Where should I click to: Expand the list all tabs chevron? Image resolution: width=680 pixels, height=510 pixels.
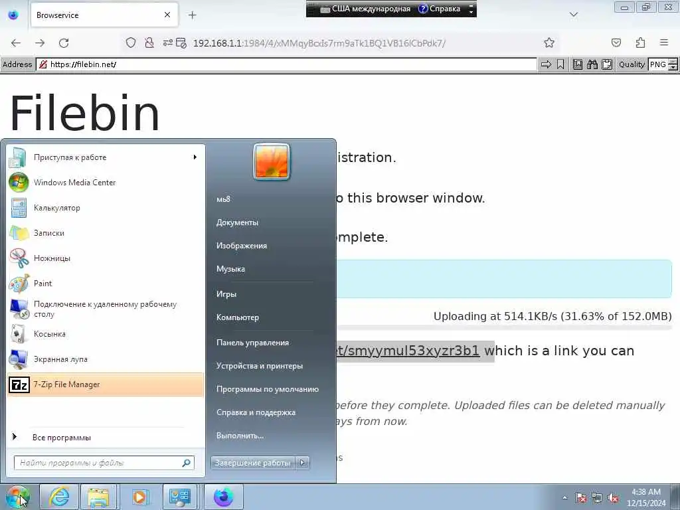coord(574,15)
